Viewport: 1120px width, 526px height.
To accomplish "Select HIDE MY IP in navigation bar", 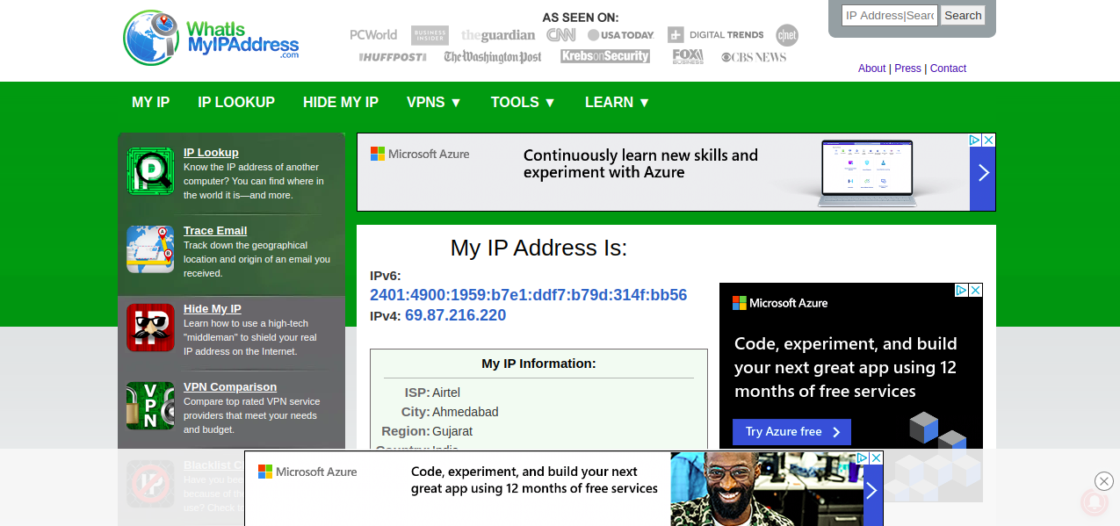I will (x=341, y=103).
